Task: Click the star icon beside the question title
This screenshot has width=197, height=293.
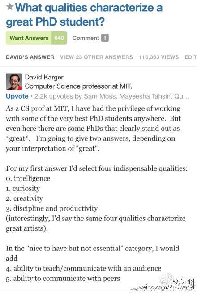Action: [x=9, y=7]
